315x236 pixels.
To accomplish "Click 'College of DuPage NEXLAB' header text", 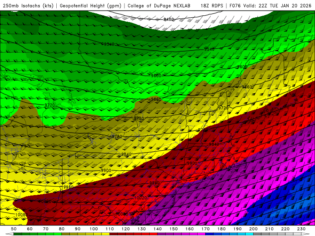I will 159,6.
